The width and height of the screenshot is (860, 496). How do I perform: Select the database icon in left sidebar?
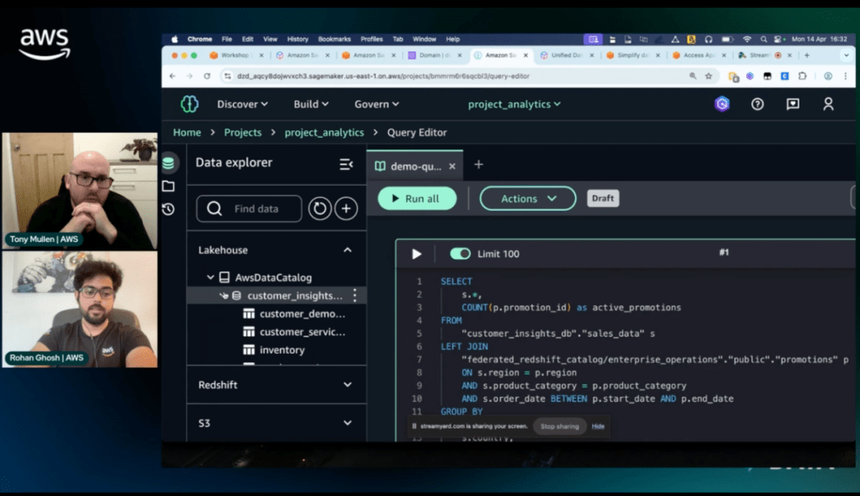(x=168, y=163)
